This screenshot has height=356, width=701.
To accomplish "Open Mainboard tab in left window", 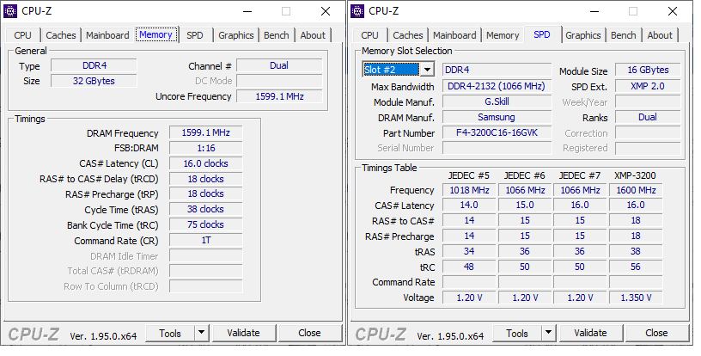I will coord(107,35).
